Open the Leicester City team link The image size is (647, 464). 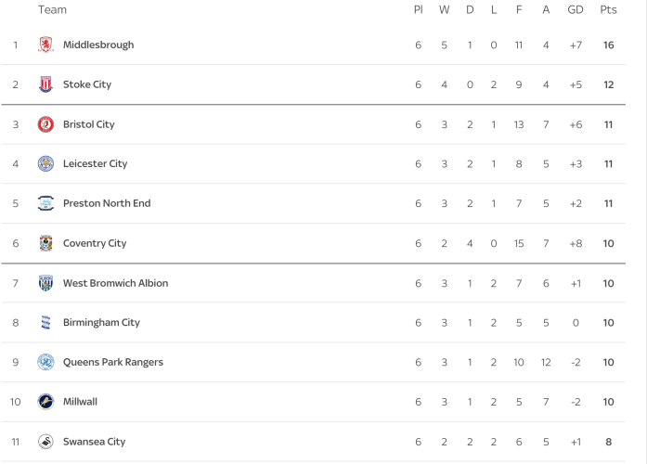click(95, 164)
